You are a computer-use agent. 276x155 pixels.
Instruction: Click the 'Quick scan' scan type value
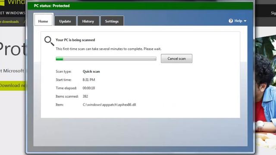91,71
